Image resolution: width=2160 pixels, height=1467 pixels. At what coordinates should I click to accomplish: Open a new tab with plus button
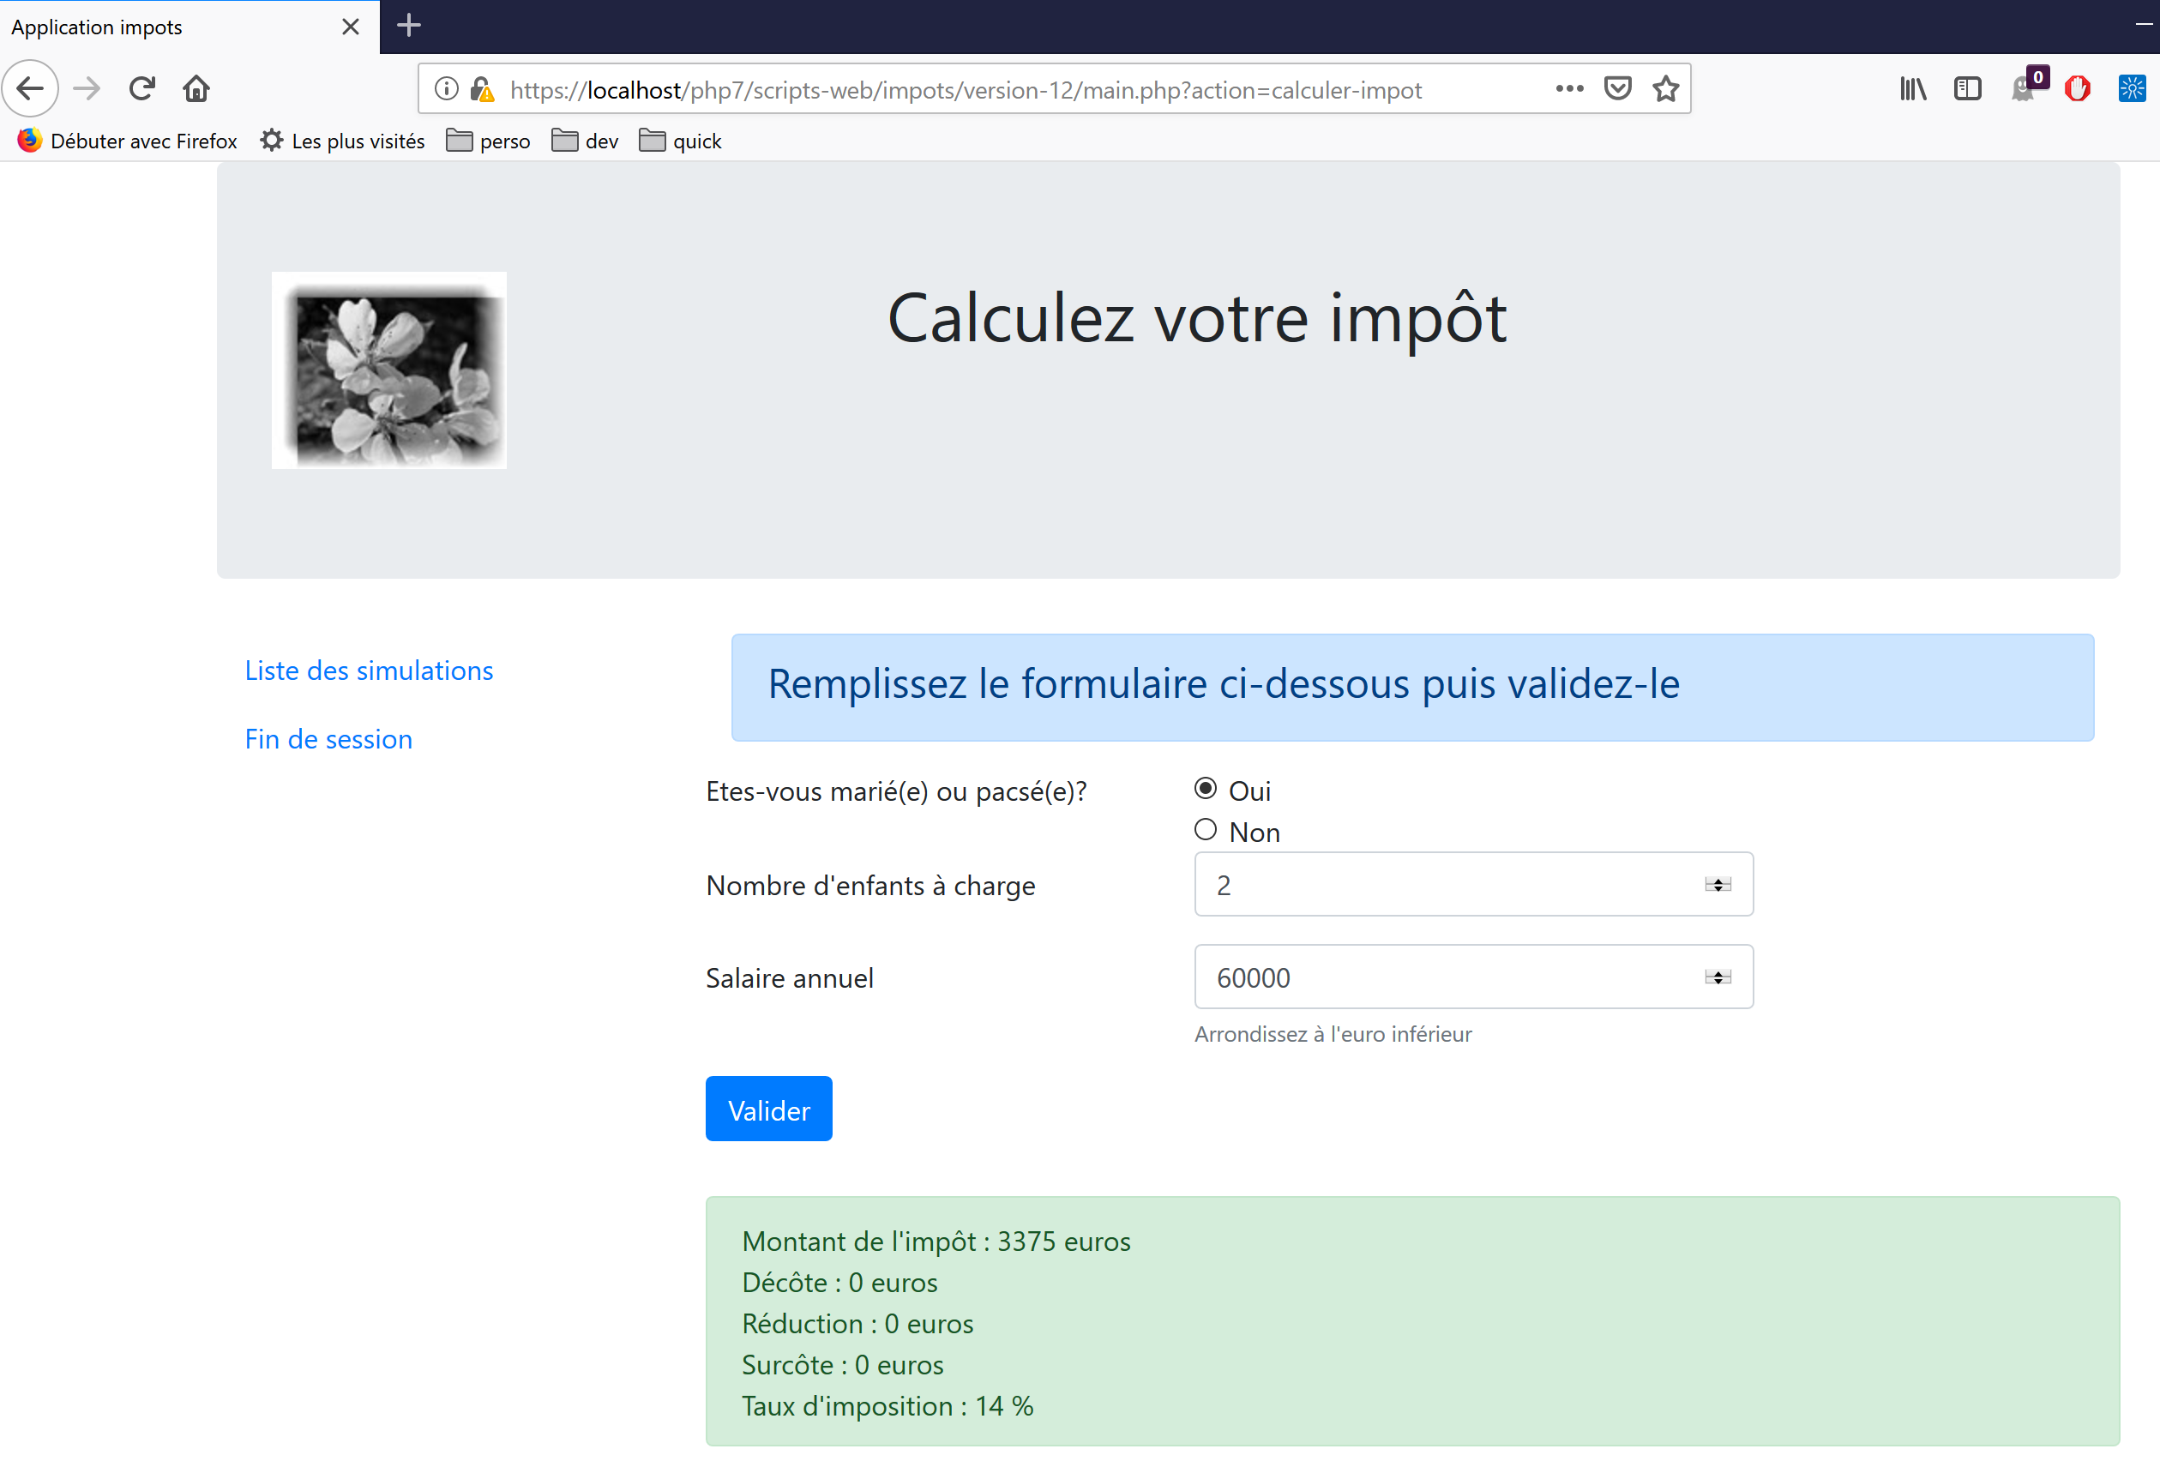[409, 26]
